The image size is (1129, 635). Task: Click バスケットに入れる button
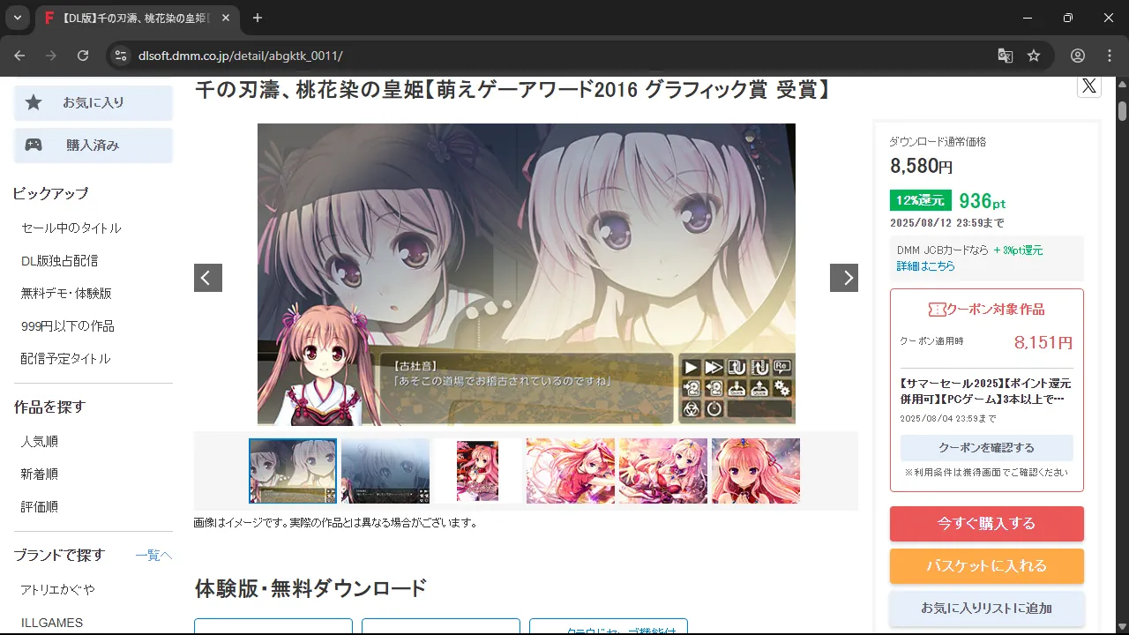point(987,566)
